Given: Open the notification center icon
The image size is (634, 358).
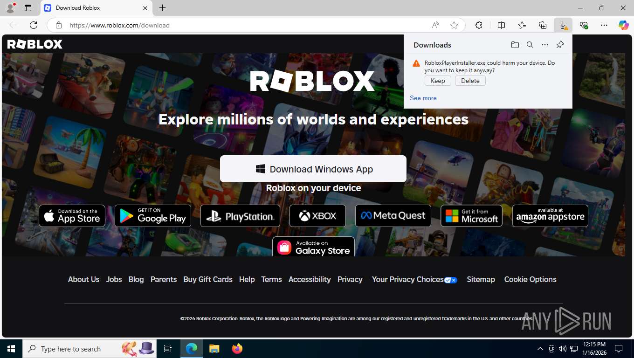Looking at the screenshot, I should pyautogui.click(x=619, y=349).
